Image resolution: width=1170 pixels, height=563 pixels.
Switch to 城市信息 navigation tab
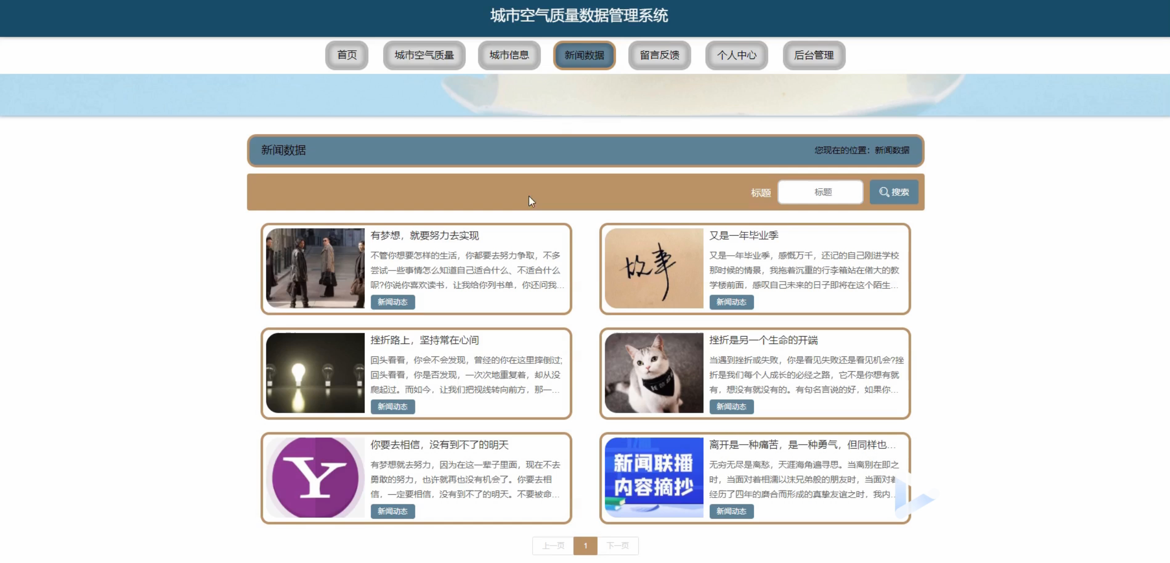point(509,55)
